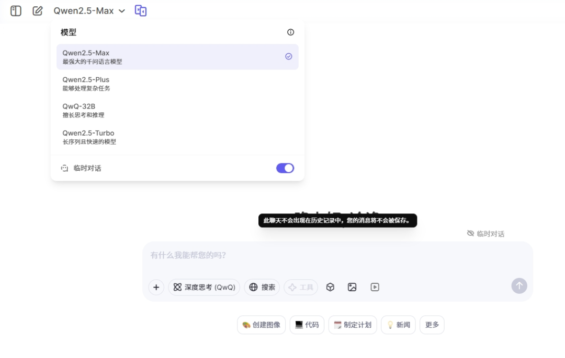565x358 pixels.
Task: Enable 深度思考 (QwQ) mode
Action: (x=204, y=287)
